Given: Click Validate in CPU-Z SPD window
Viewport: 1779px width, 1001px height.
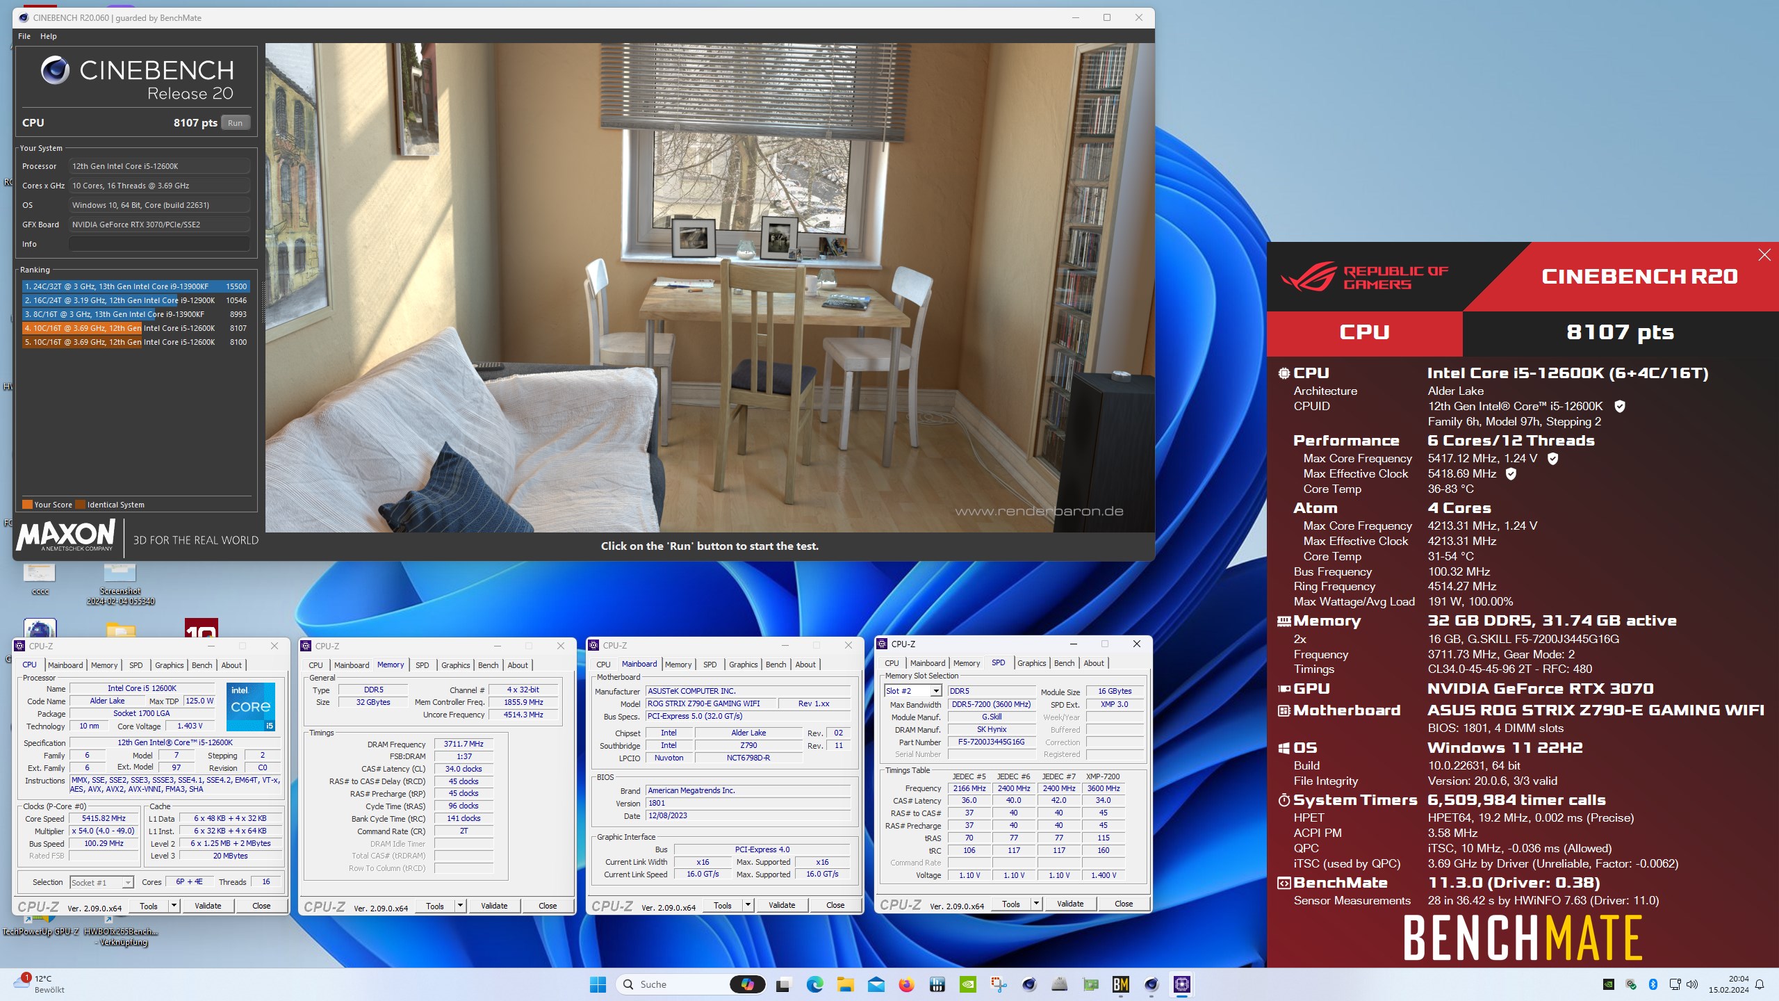Looking at the screenshot, I should [1070, 904].
